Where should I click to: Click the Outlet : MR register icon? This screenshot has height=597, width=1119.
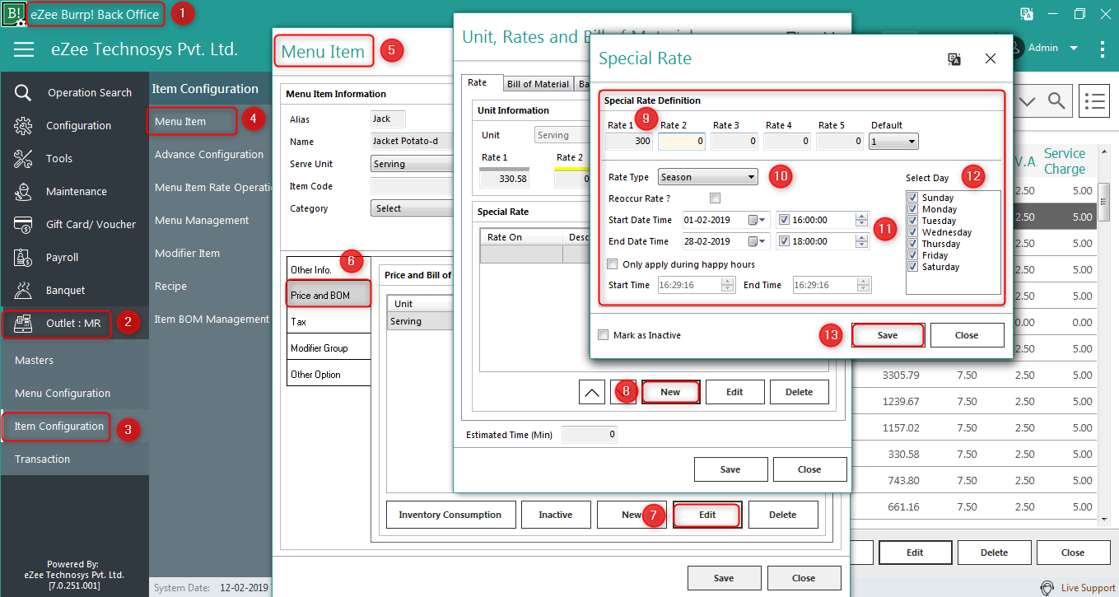click(x=23, y=323)
